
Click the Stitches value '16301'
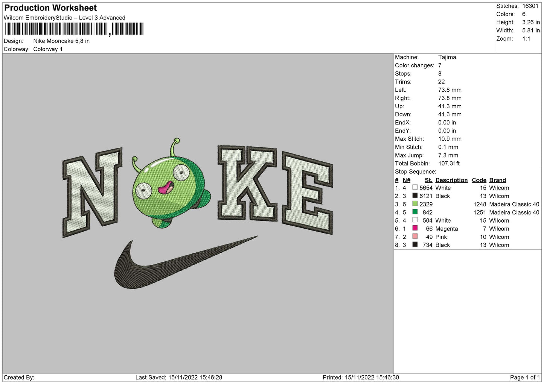point(530,6)
